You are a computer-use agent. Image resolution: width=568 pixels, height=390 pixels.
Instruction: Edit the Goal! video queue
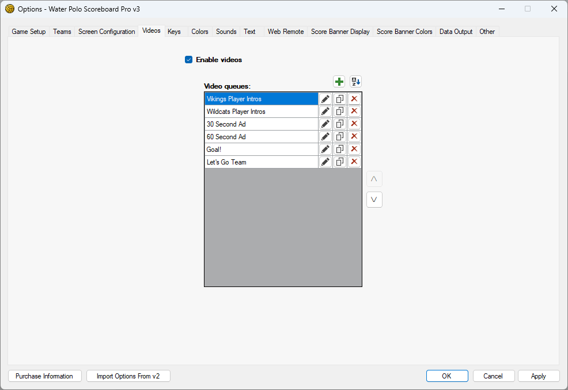click(x=325, y=150)
